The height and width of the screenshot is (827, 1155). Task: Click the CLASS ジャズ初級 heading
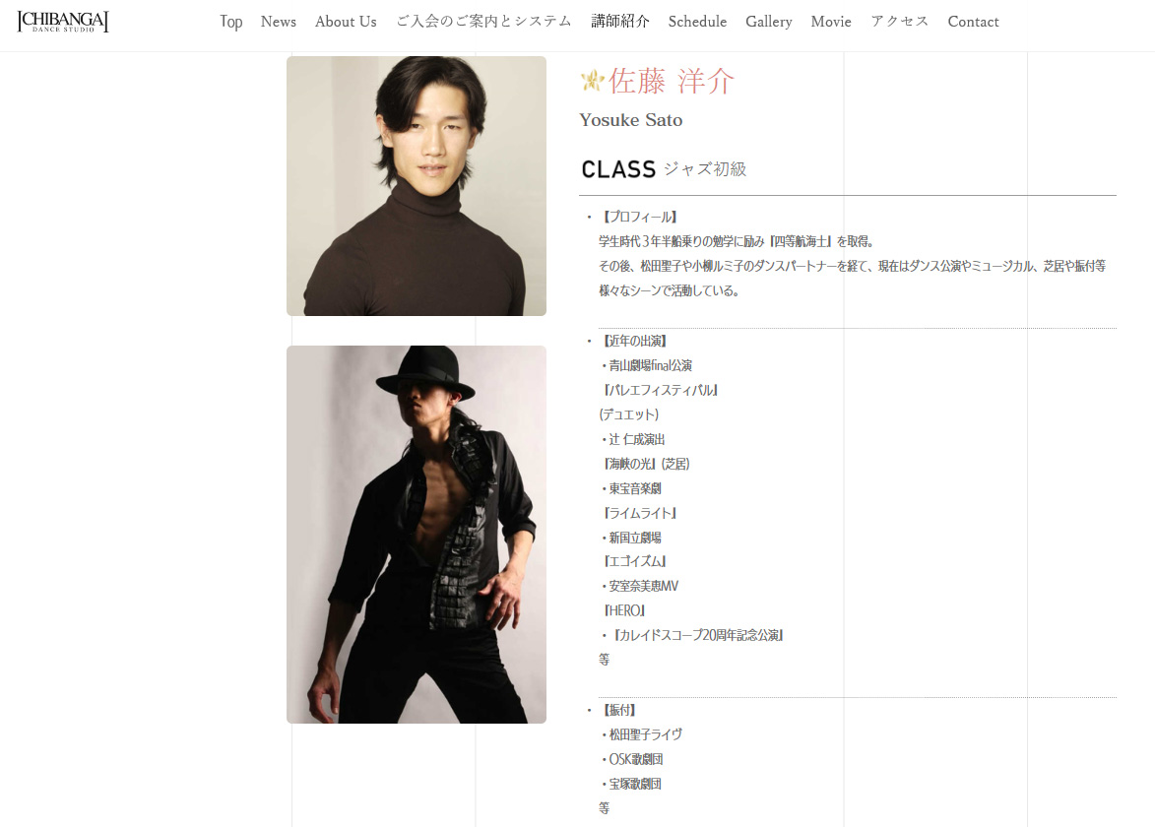click(x=664, y=169)
